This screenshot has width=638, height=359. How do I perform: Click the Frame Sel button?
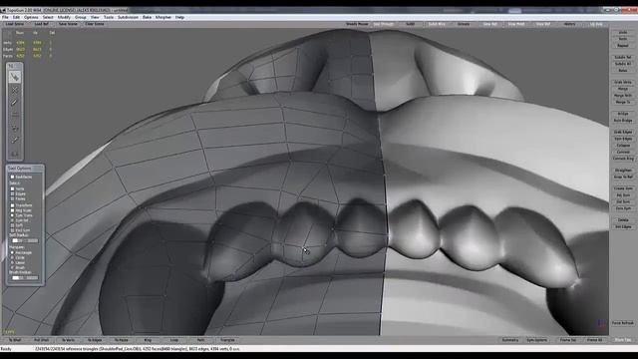pyautogui.click(x=568, y=340)
